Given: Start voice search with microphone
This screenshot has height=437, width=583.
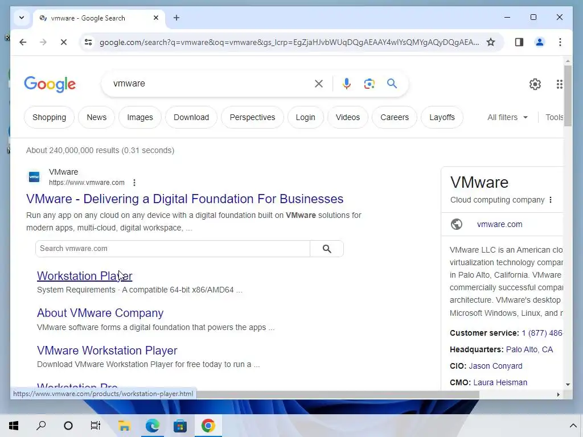Looking at the screenshot, I should (347, 84).
